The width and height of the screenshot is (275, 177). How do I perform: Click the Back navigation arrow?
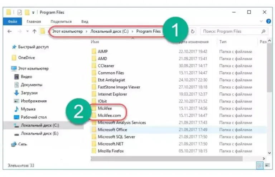pos(9,32)
